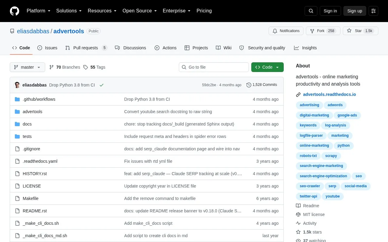Click the green check status icon on latest commit
Viewport: 388px width, 242px height.
(102, 85)
